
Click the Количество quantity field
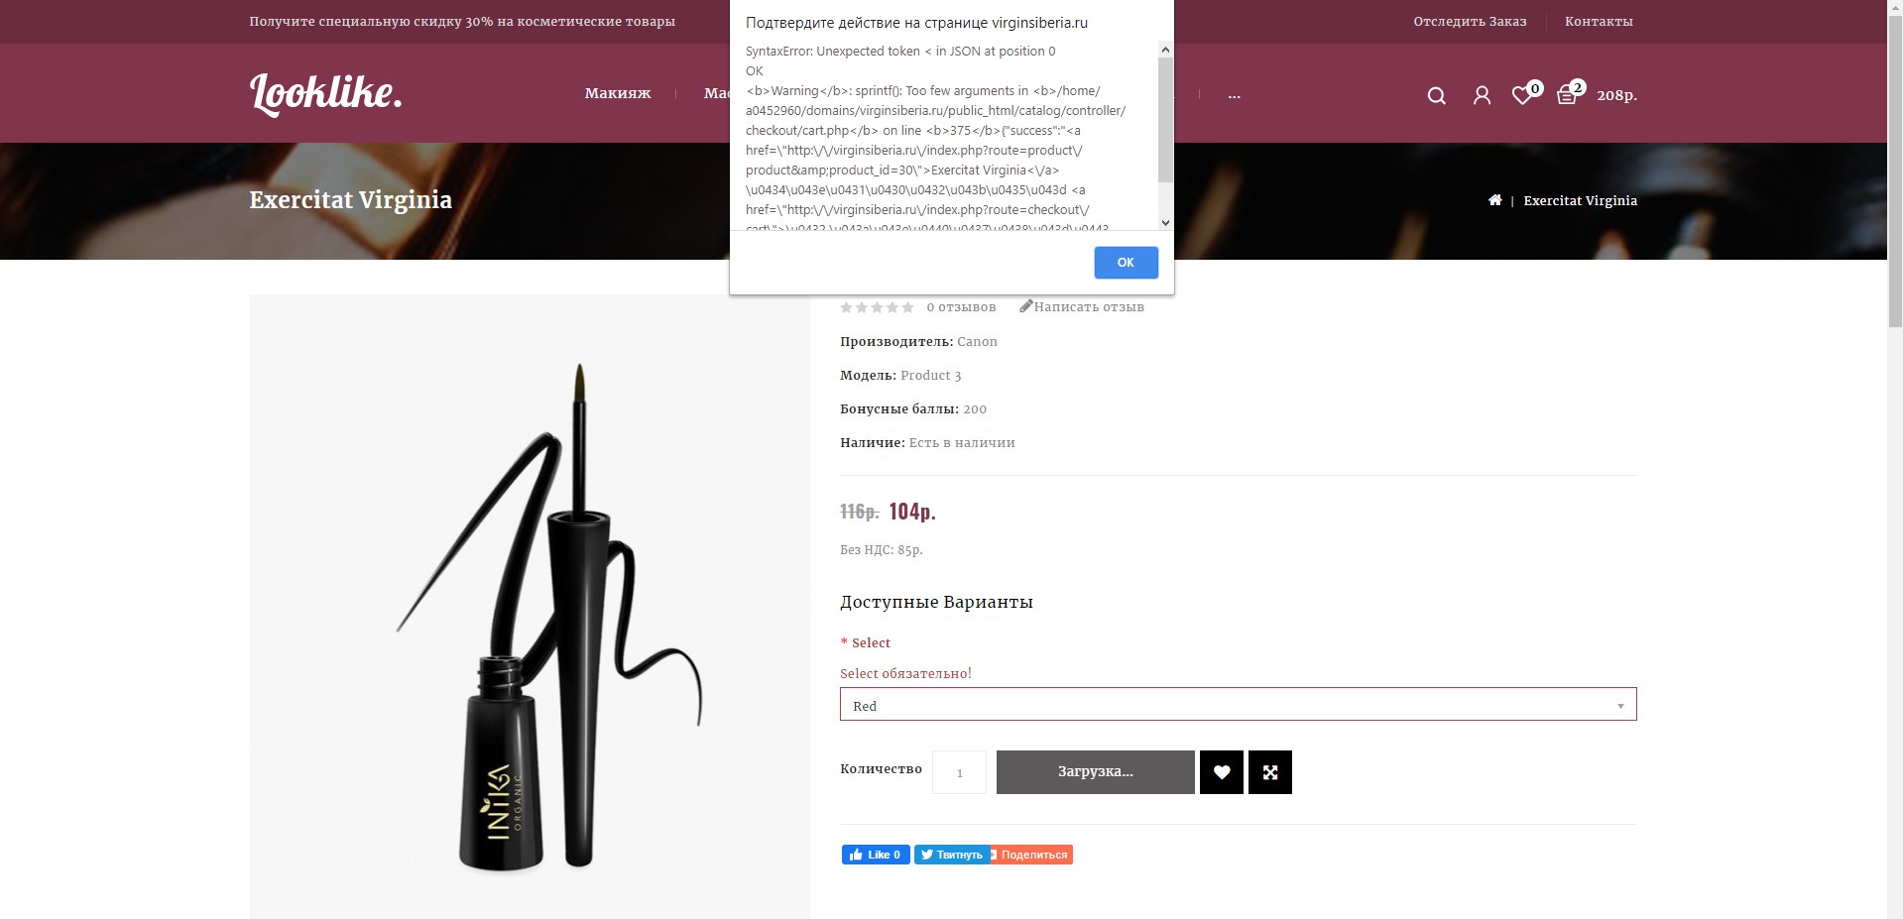tap(959, 772)
